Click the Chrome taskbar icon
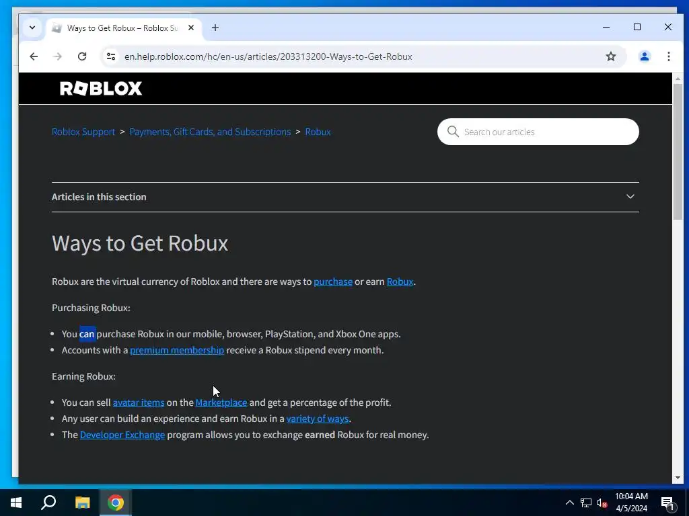689x516 pixels. pyautogui.click(x=116, y=503)
